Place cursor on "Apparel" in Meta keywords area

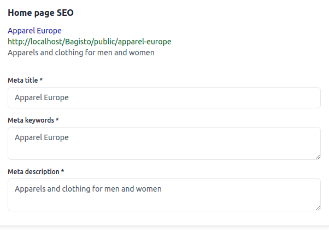[28, 137]
